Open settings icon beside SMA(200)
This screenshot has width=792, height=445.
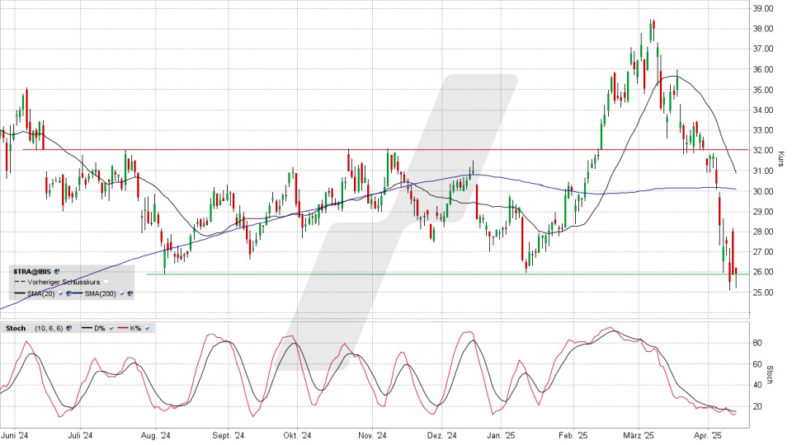point(130,293)
